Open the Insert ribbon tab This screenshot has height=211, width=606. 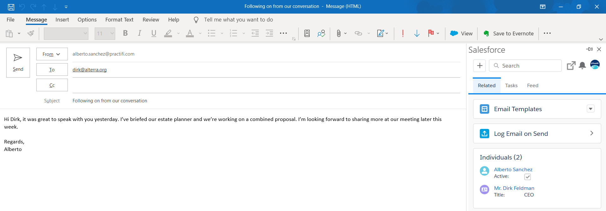[62, 20]
